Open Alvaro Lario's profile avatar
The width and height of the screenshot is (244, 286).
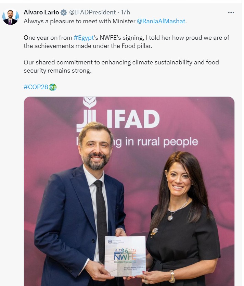(11, 17)
